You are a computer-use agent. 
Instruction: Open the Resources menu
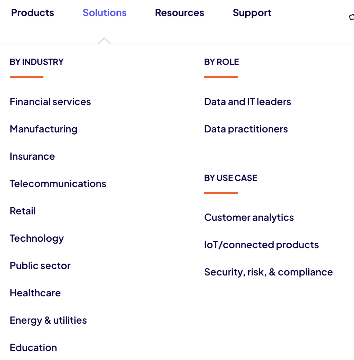point(180,13)
